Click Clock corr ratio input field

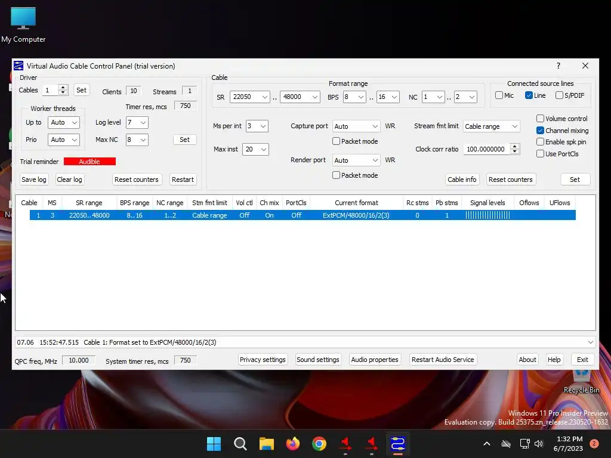486,149
